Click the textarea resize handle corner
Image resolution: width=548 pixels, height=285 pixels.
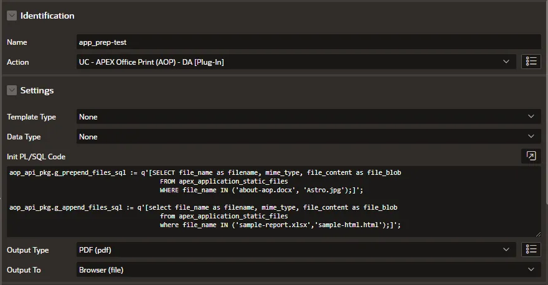pos(538,234)
